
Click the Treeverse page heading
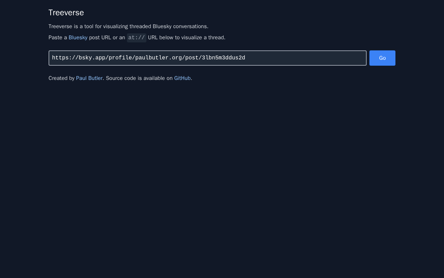[x=66, y=13]
